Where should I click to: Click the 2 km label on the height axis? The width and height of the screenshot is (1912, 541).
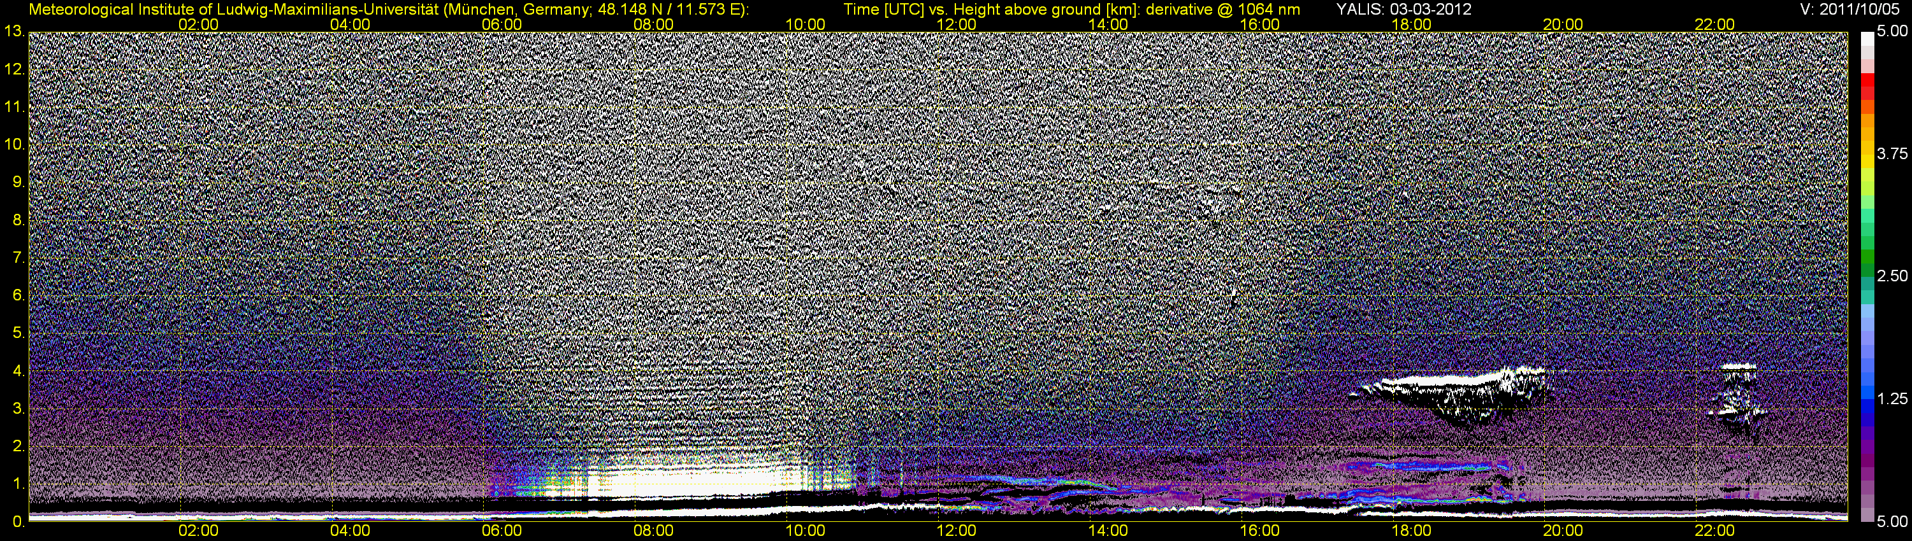tap(18, 446)
